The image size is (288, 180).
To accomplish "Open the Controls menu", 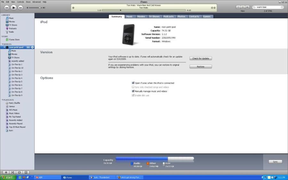I will point(20,2).
